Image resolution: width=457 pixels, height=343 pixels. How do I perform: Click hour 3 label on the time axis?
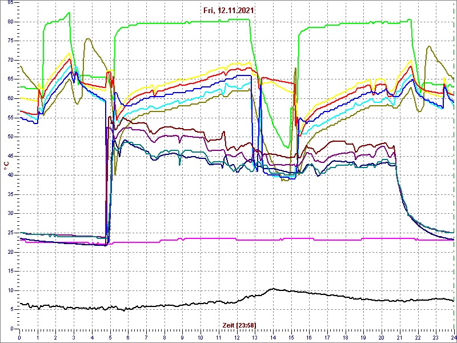pyautogui.click(x=74, y=337)
